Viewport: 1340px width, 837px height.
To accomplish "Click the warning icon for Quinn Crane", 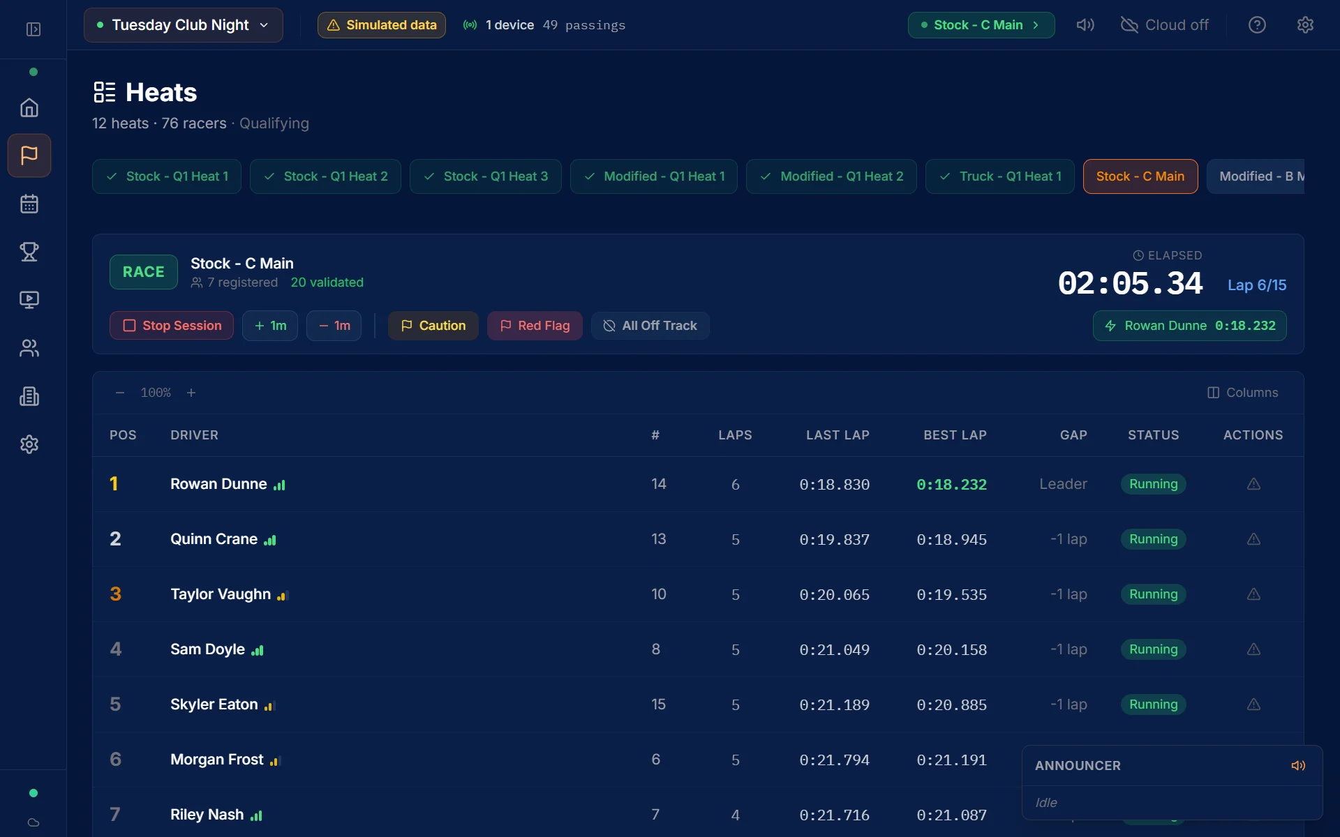I will [1253, 539].
